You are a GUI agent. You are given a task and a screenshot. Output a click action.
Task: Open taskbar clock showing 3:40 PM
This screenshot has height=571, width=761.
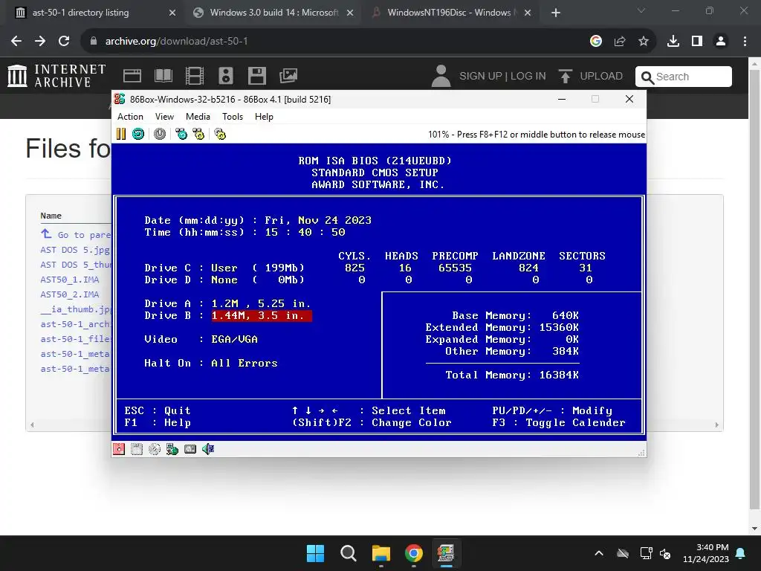(x=706, y=553)
